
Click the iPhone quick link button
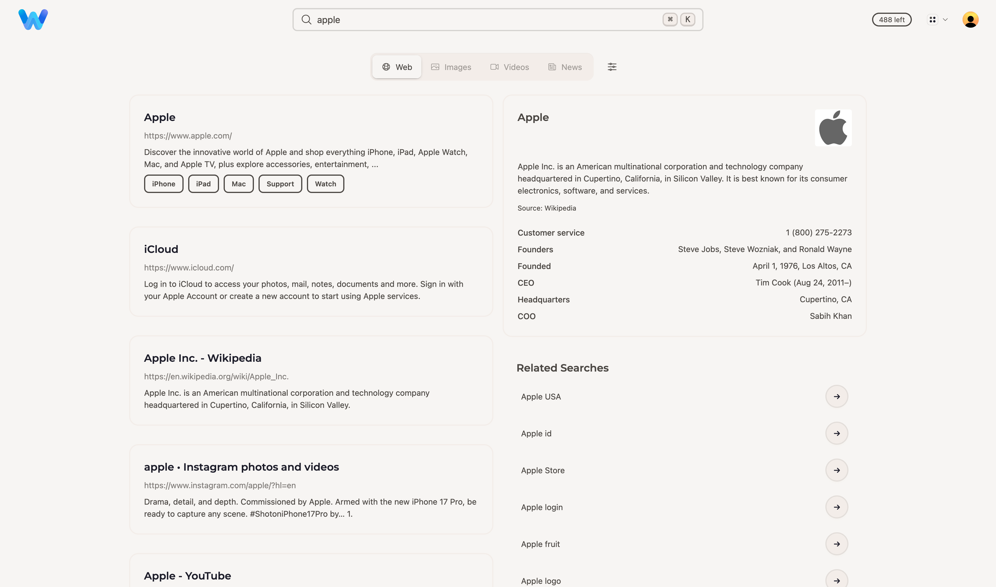point(163,184)
